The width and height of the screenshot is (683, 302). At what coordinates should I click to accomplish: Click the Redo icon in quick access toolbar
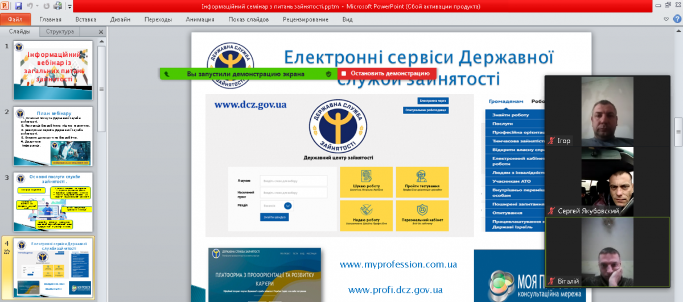pyautogui.click(x=46, y=6)
